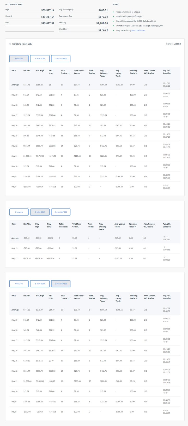
Task: Click the Low account balance $49,627.92
Action: pos(48,23)
